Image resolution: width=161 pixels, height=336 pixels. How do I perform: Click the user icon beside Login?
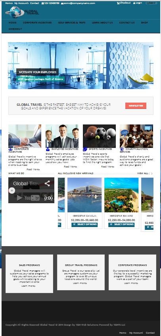click(x=134, y=3)
